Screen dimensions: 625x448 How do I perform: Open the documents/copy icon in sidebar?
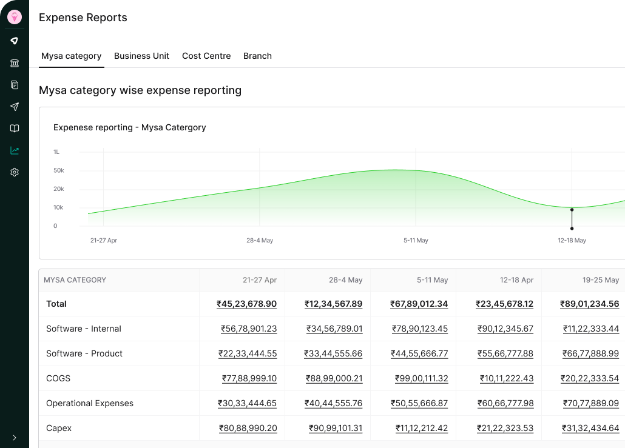(x=14, y=85)
